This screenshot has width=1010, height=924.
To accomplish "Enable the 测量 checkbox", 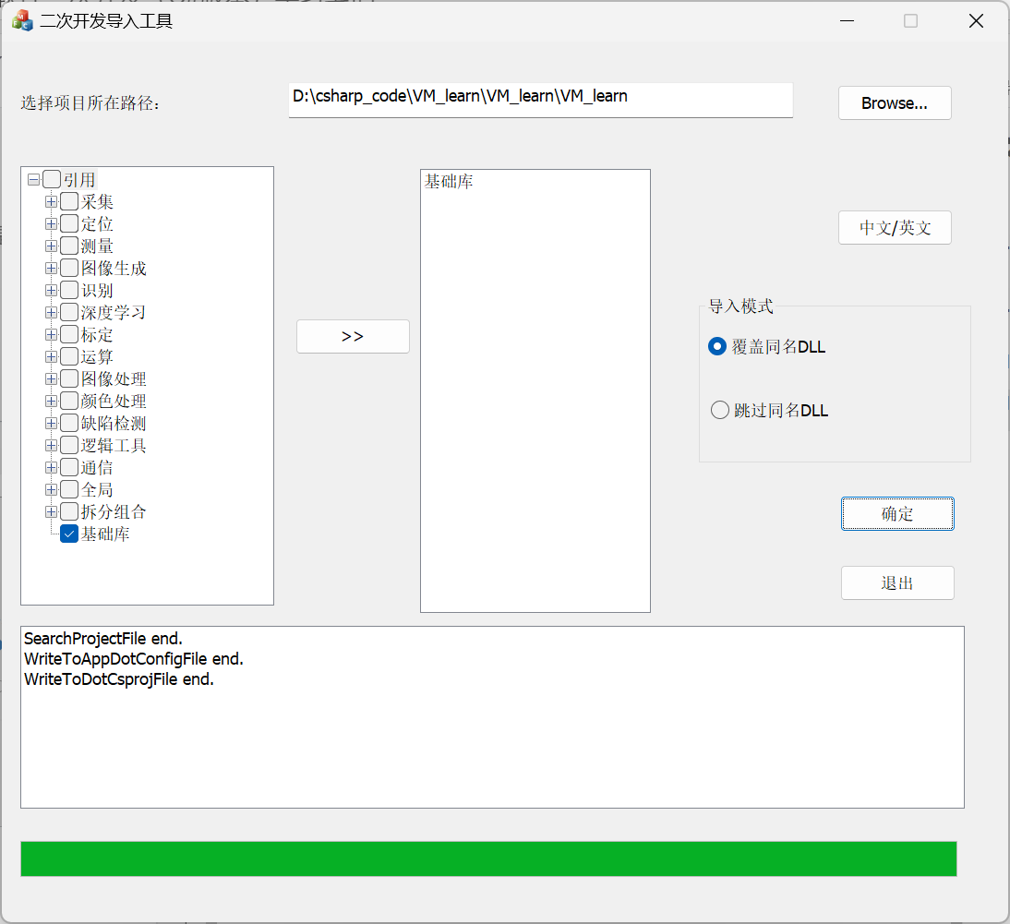I will point(69,246).
